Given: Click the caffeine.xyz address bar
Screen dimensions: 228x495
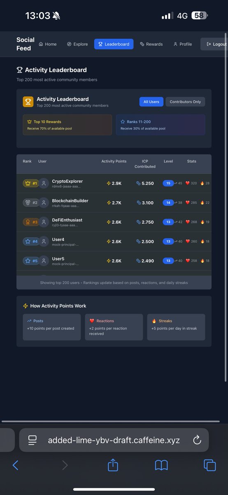Looking at the screenshot, I should (x=114, y=440).
